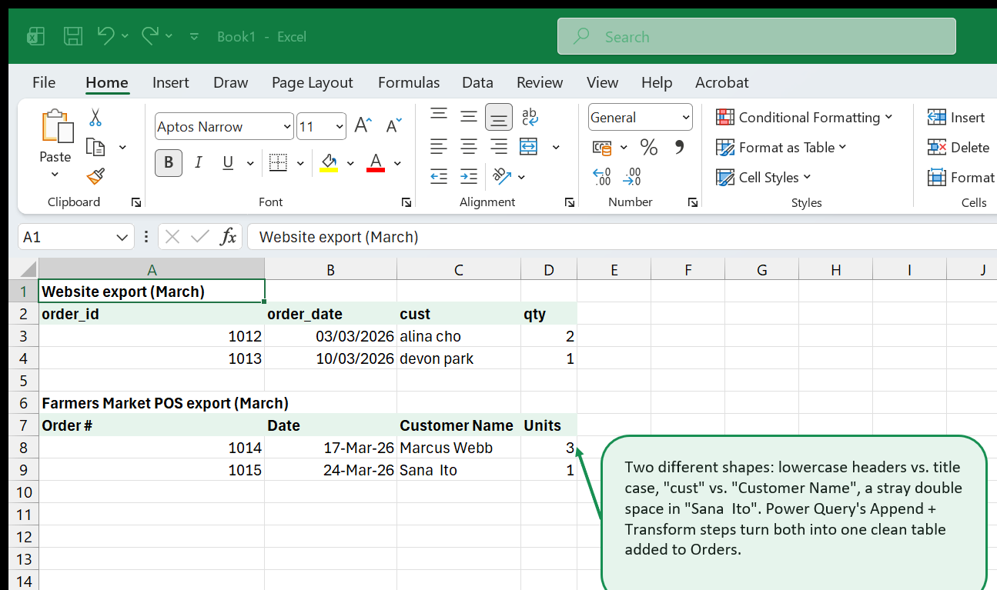This screenshot has height=590, width=997.
Task: Select cell containing "Marcus Webb"
Action: (459, 448)
